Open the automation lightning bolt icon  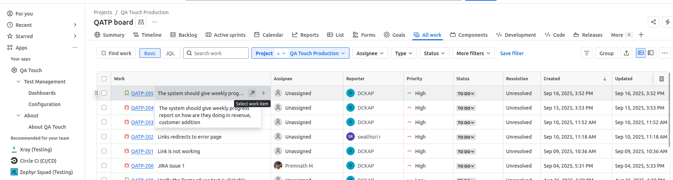(x=667, y=22)
